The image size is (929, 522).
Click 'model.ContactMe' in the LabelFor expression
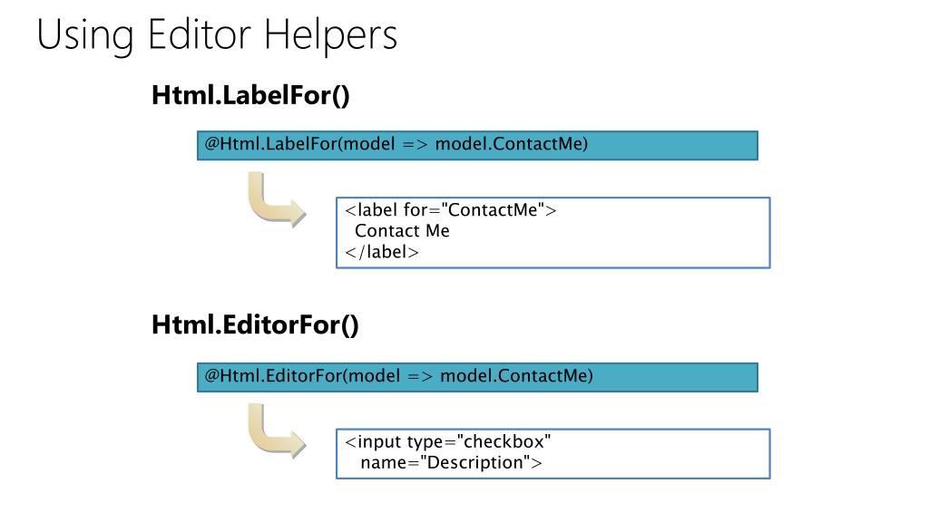pyautogui.click(x=512, y=144)
